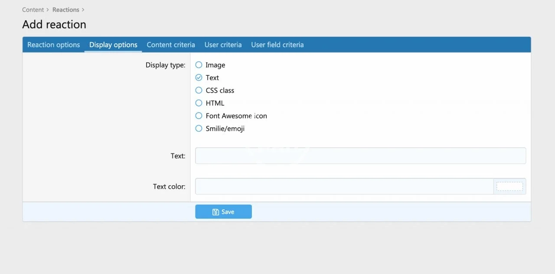Open the Content breadcrumb link
Screen dimensions: 555x274
click(33, 10)
